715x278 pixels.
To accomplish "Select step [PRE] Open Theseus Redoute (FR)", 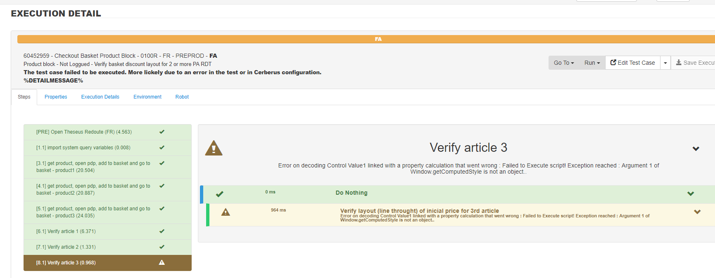I will 107,132.
